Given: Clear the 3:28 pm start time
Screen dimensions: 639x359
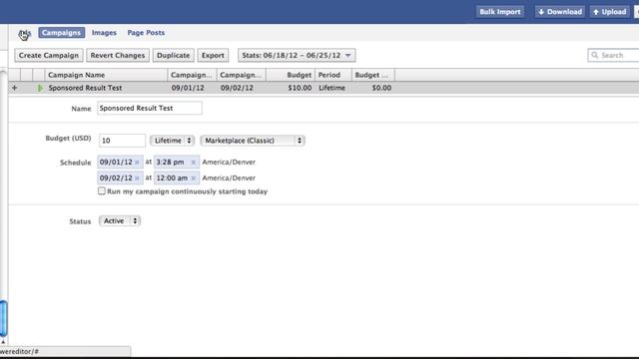Looking at the screenshot, I should click(x=193, y=163).
